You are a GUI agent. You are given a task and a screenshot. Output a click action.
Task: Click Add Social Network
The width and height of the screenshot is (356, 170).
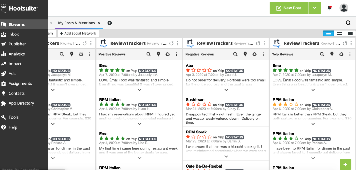[78, 33]
